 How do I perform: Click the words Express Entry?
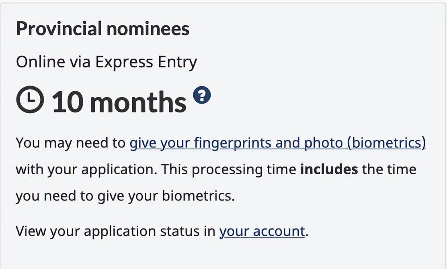click(146, 62)
